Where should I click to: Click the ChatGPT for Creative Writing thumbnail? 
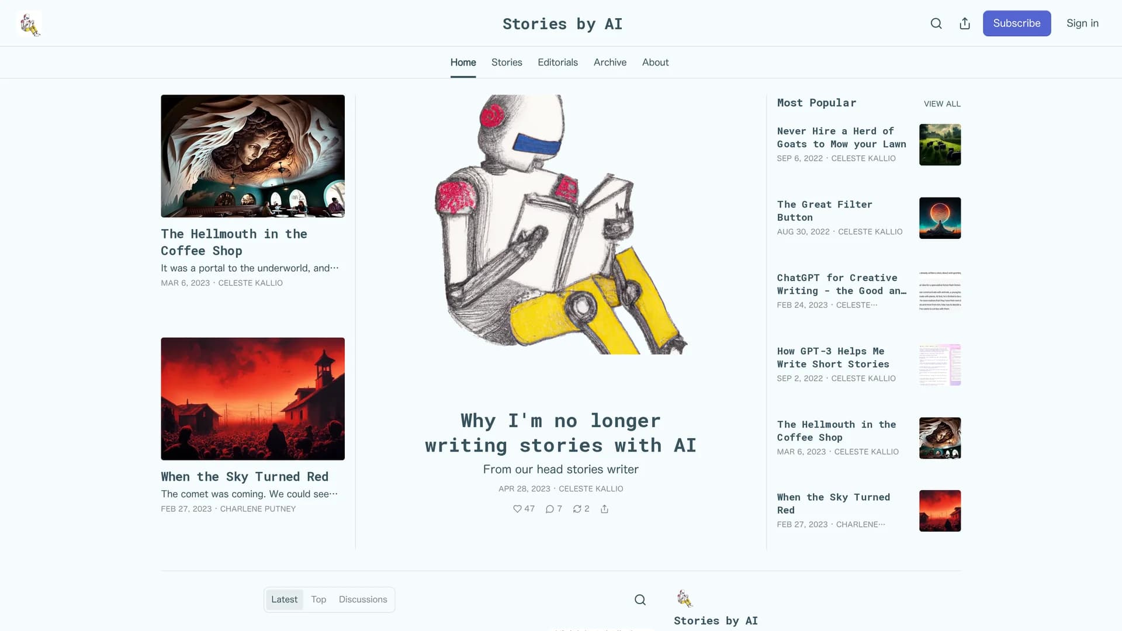click(940, 291)
